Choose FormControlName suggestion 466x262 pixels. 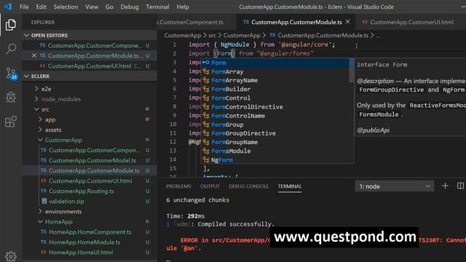point(275,116)
